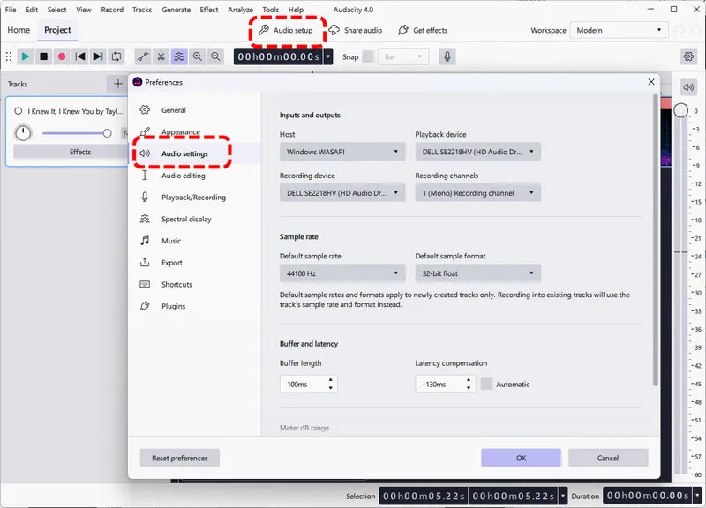The height and width of the screenshot is (508, 706).
Task: Open toolbar settings gear icon
Action: coord(688,56)
